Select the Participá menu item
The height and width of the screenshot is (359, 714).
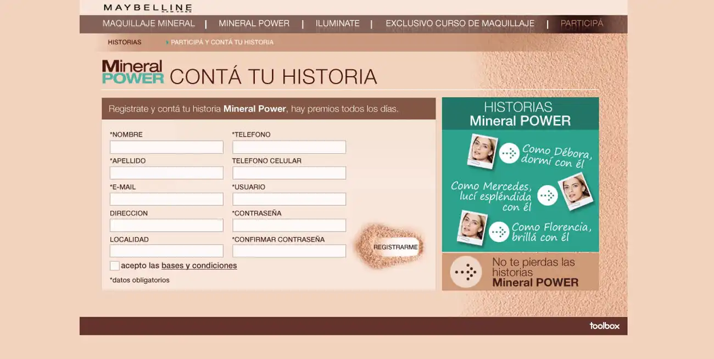click(x=582, y=24)
